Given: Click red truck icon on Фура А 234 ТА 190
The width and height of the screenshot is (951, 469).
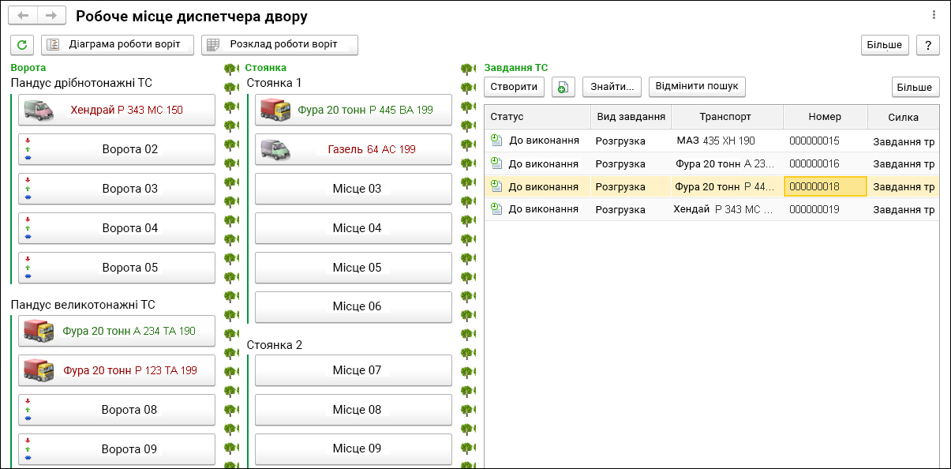Looking at the screenshot, I should (39, 331).
